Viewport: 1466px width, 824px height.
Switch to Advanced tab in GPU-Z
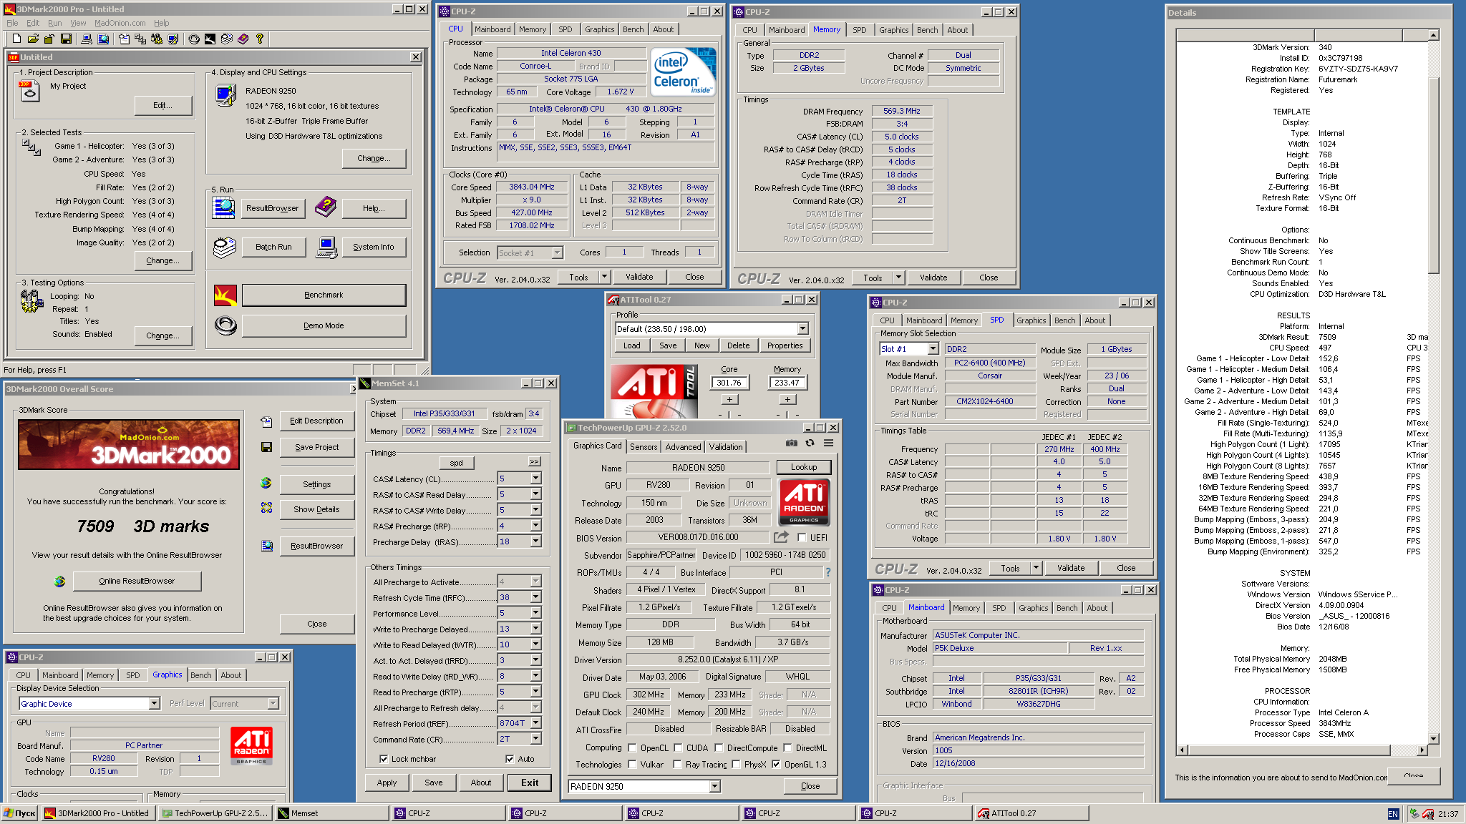click(x=683, y=446)
